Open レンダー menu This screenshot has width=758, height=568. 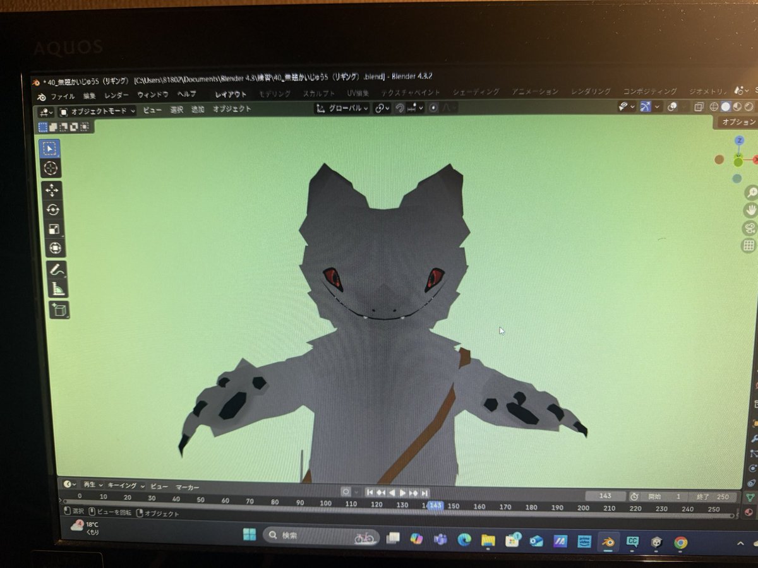pyautogui.click(x=117, y=96)
